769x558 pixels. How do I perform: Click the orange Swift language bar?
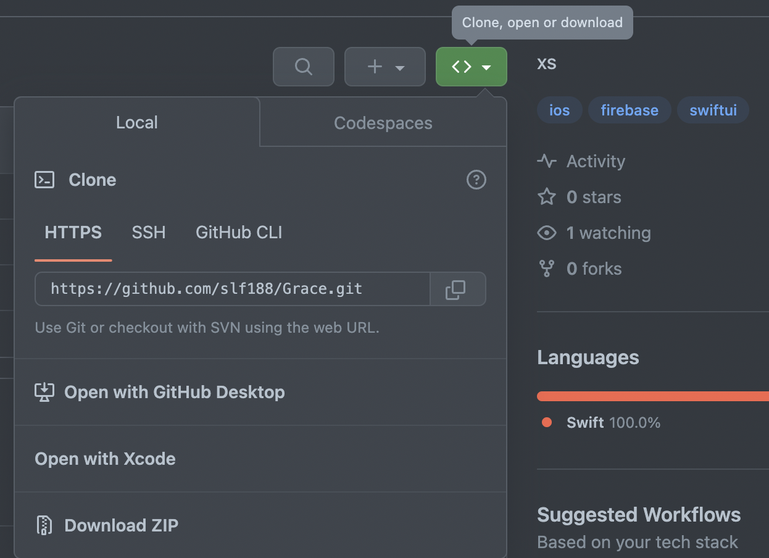coord(653,396)
